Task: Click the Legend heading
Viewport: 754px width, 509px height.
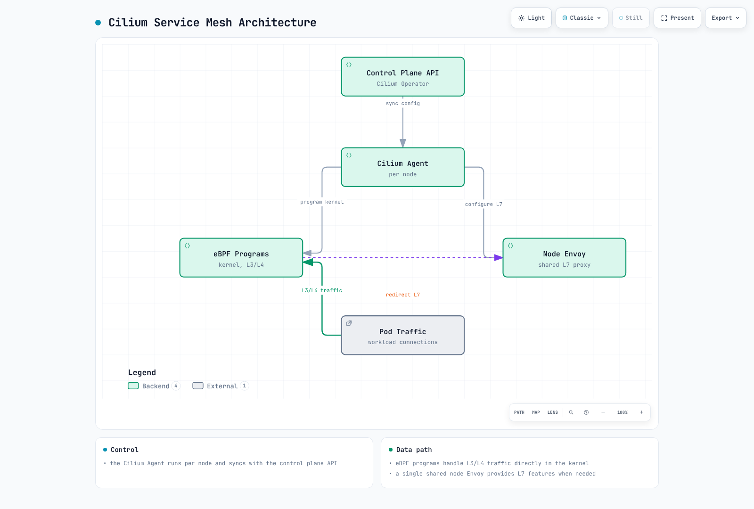Action: (142, 373)
